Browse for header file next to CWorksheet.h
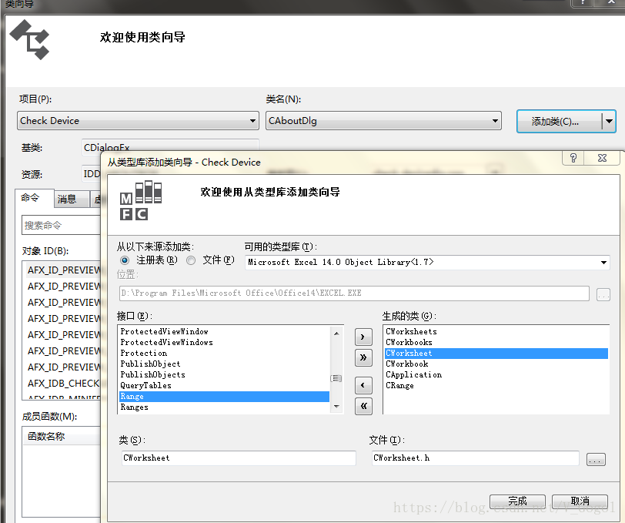Screen dimensions: 625x523 (x=596, y=459)
